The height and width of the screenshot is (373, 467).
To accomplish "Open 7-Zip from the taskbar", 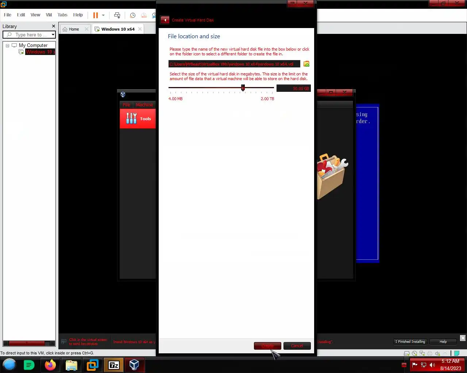I will click(x=114, y=365).
